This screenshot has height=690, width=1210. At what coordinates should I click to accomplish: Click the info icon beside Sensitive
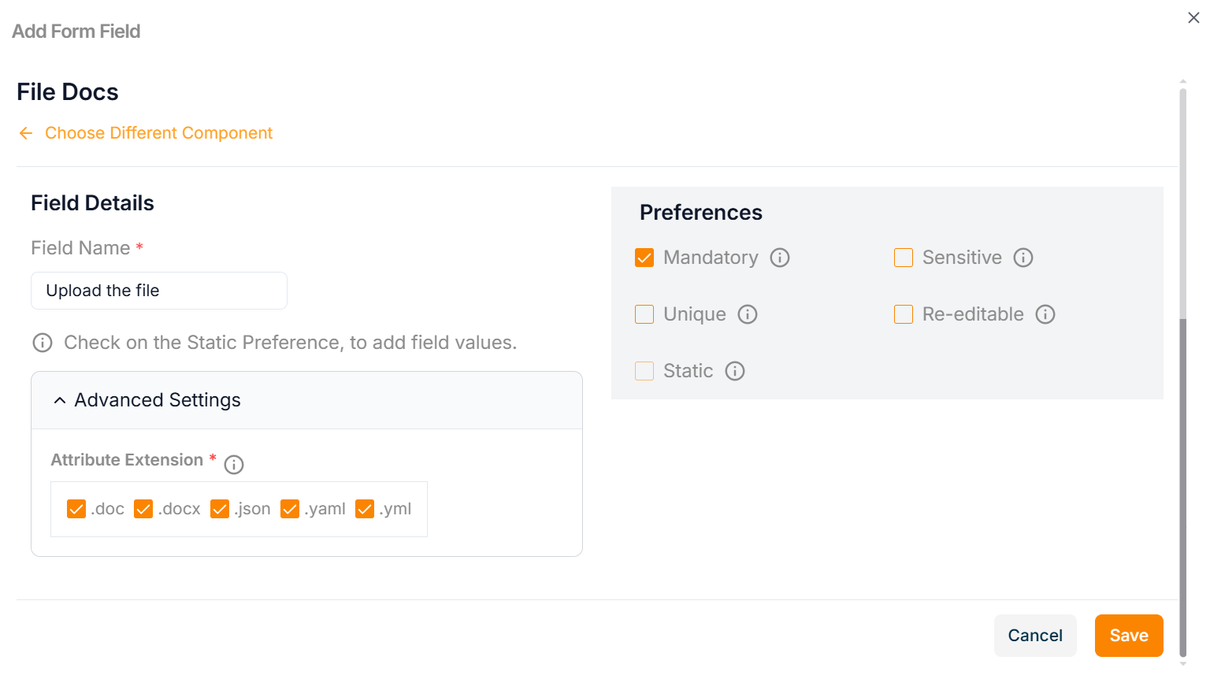1023,258
